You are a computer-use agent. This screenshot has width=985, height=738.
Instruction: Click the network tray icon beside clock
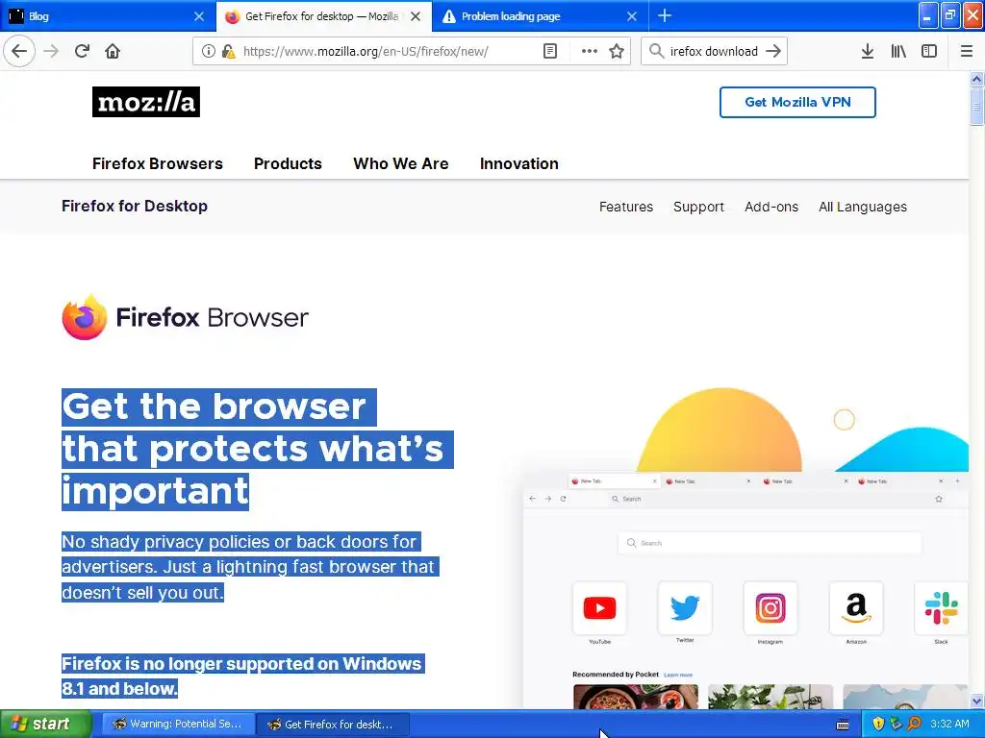(896, 724)
